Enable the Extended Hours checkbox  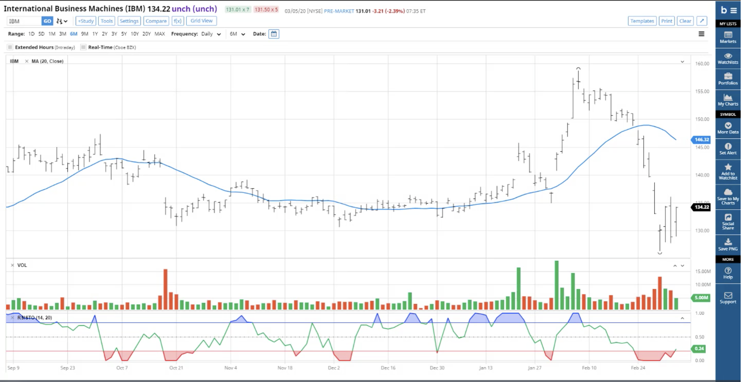pos(10,47)
